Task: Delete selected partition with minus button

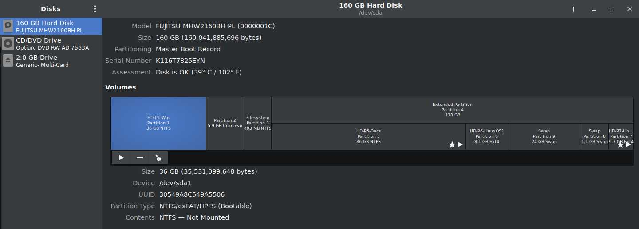Action: pyautogui.click(x=140, y=158)
